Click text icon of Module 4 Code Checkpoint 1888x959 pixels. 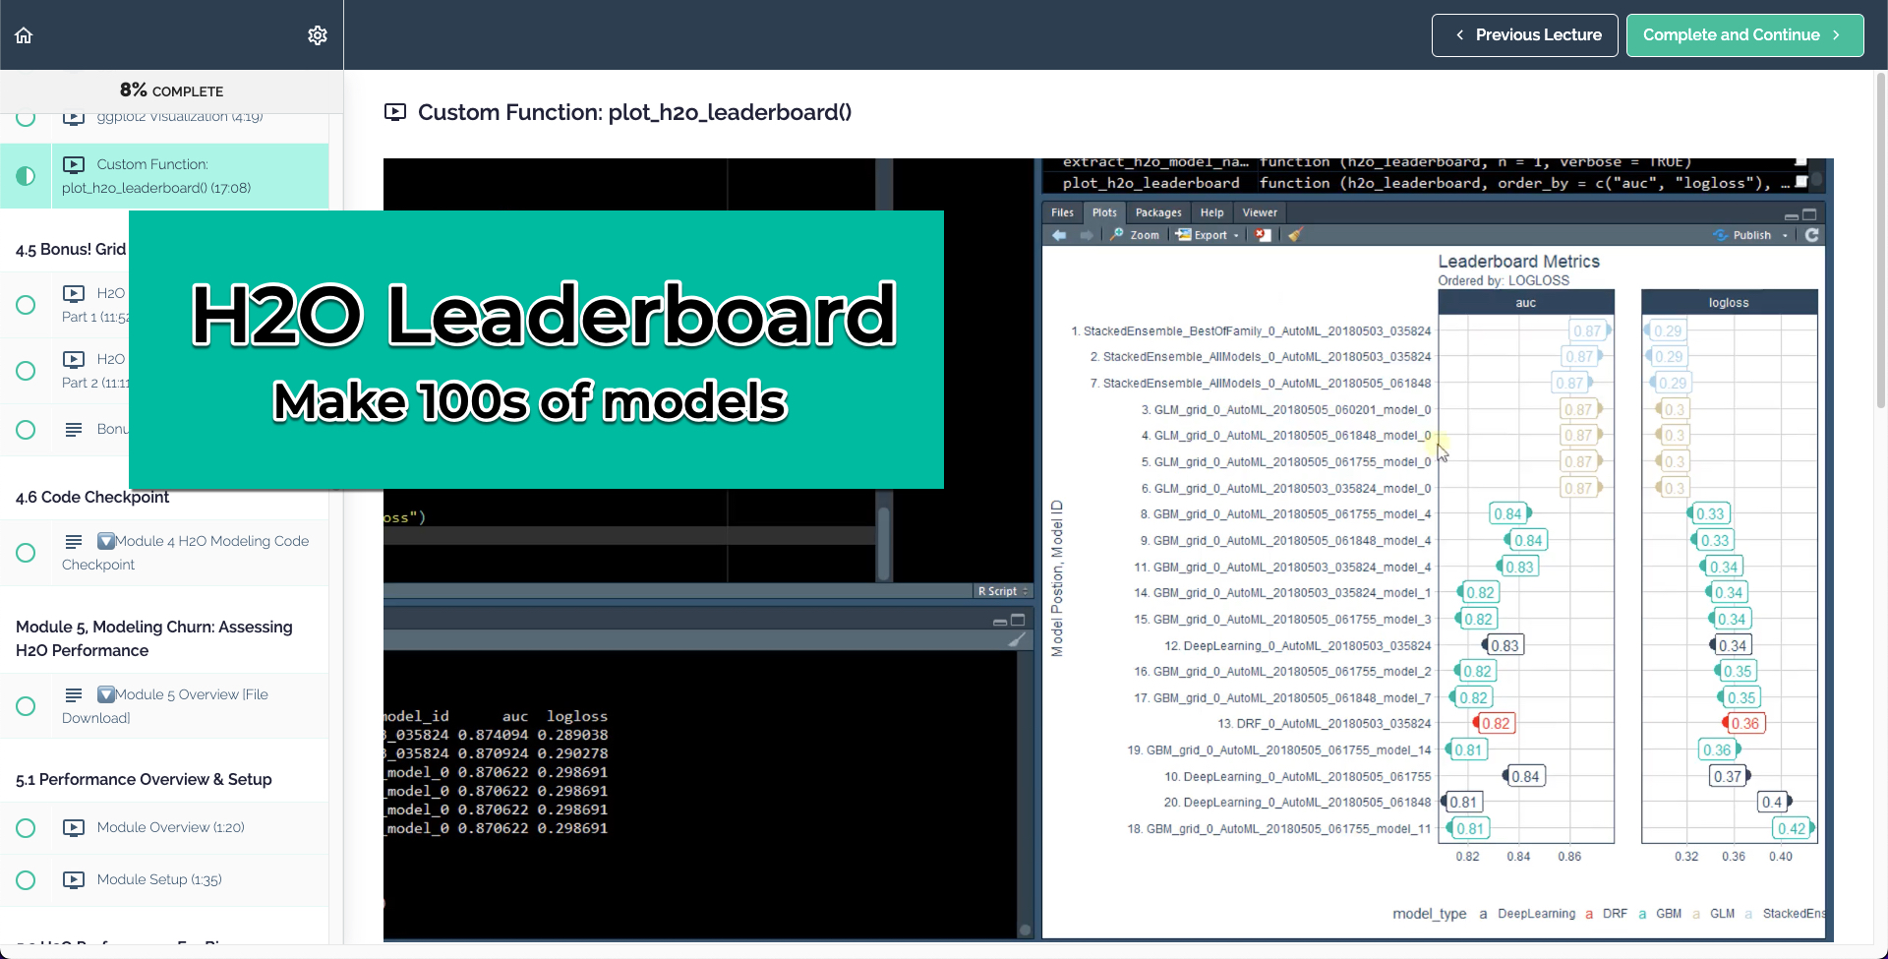[x=74, y=541]
